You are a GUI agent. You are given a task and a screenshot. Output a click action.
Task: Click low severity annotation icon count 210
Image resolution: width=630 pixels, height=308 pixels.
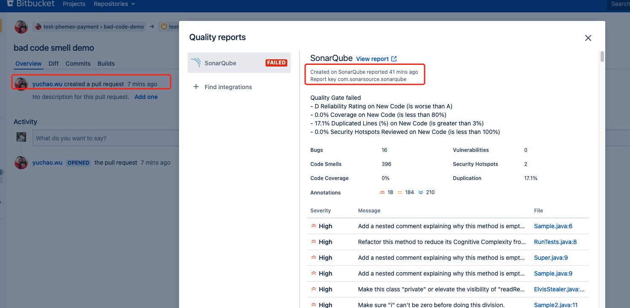click(426, 192)
